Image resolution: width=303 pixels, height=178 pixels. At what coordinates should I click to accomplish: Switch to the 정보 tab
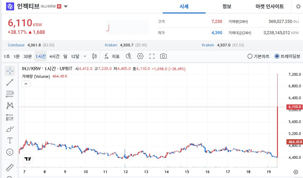point(227,6)
